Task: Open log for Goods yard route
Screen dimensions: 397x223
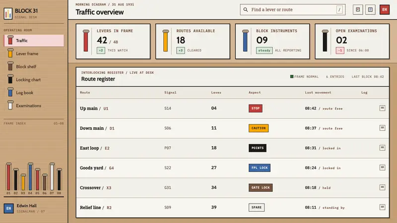Action: pyautogui.click(x=382, y=167)
